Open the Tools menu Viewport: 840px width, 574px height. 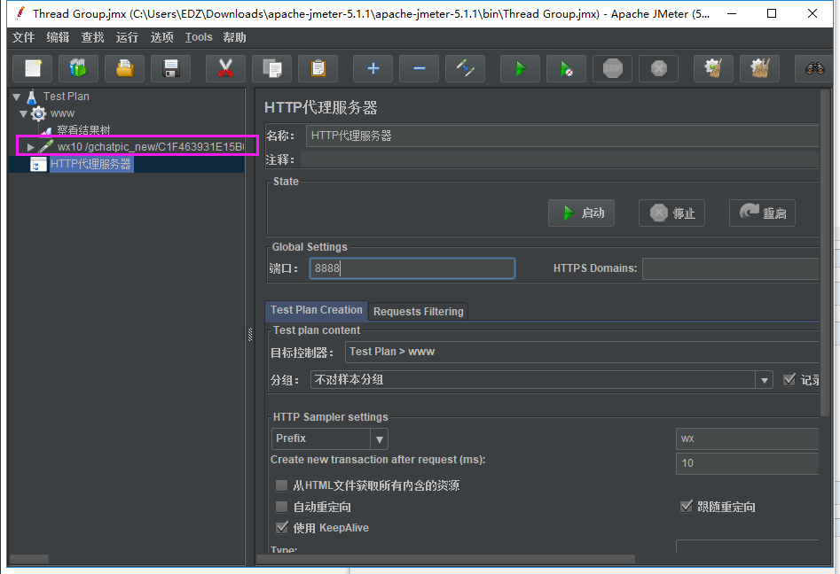pyautogui.click(x=199, y=37)
